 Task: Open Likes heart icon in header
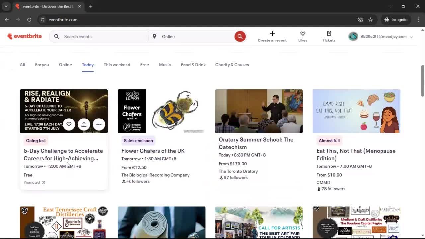coord(303,34)
